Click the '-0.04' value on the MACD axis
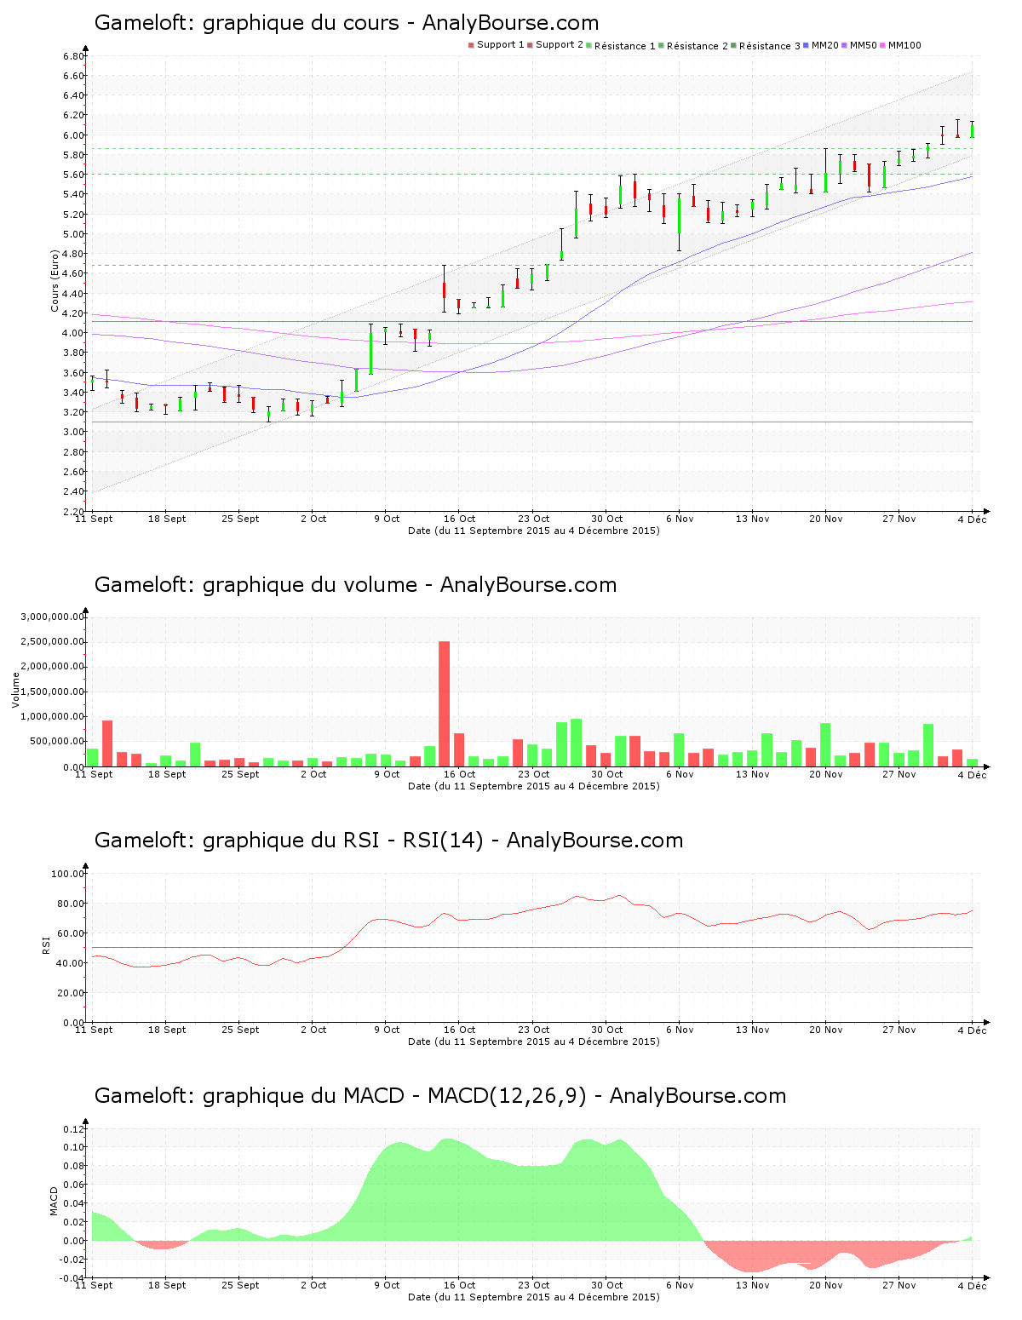The height and width of the screenshot is (1320, 1022). click(72, 1278)
